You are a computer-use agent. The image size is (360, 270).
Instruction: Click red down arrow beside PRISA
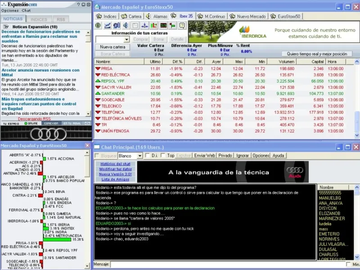click(98, 68)
